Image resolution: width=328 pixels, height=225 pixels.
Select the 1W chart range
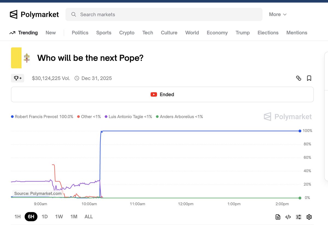(x=59, y=217)
